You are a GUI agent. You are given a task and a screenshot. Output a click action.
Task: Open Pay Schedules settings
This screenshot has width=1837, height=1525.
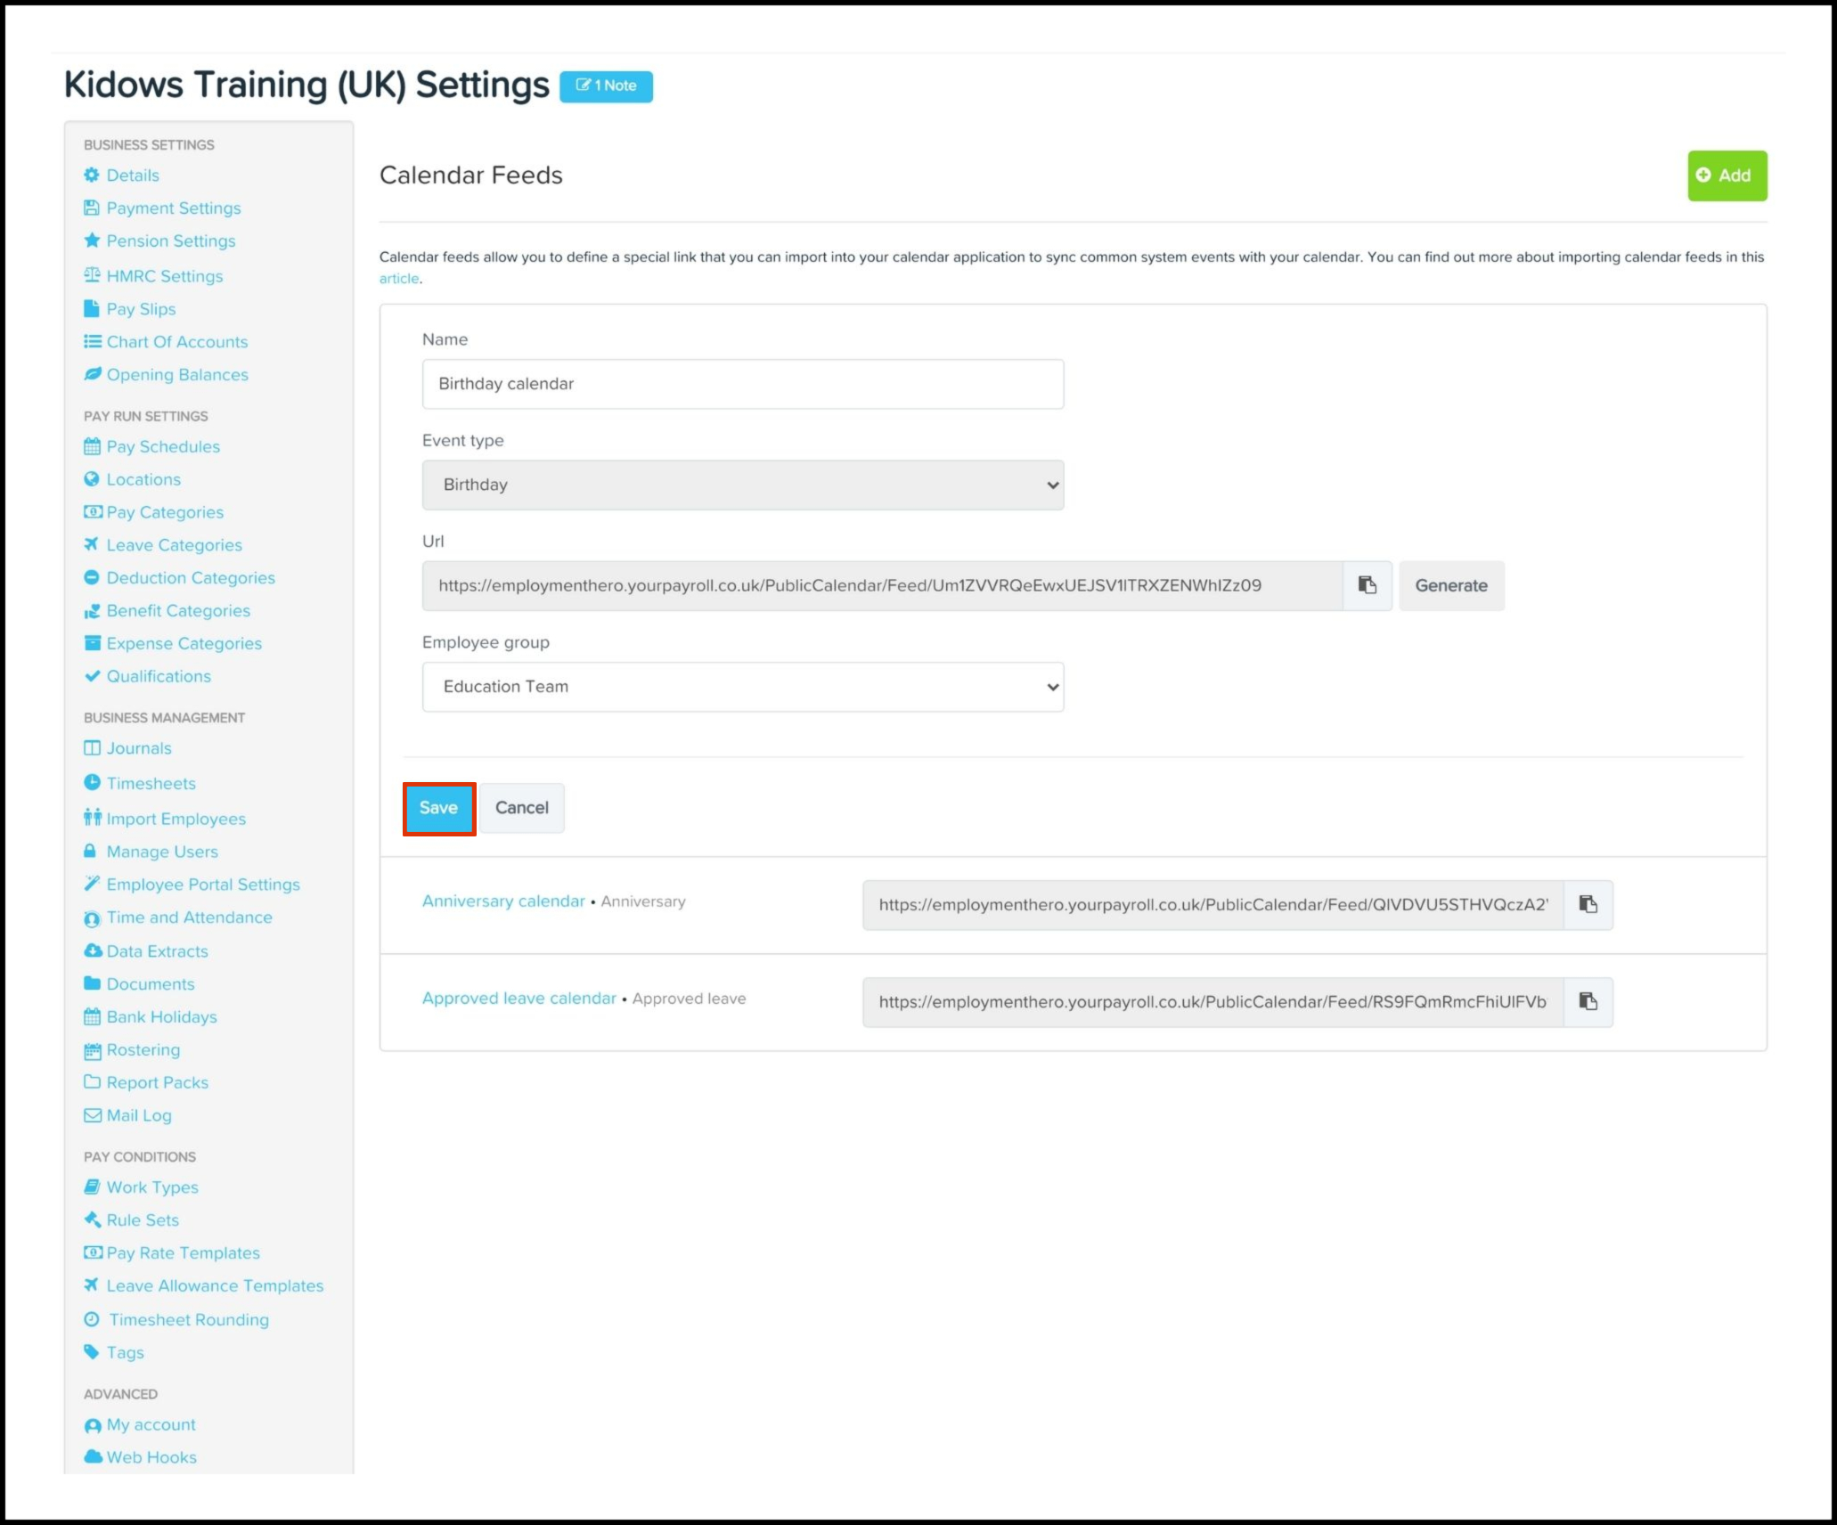tap(163, 446)
